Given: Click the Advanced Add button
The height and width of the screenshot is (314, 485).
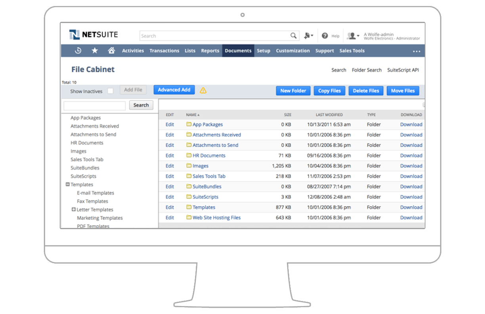Looking at the screenshot, I should [174, 90].
